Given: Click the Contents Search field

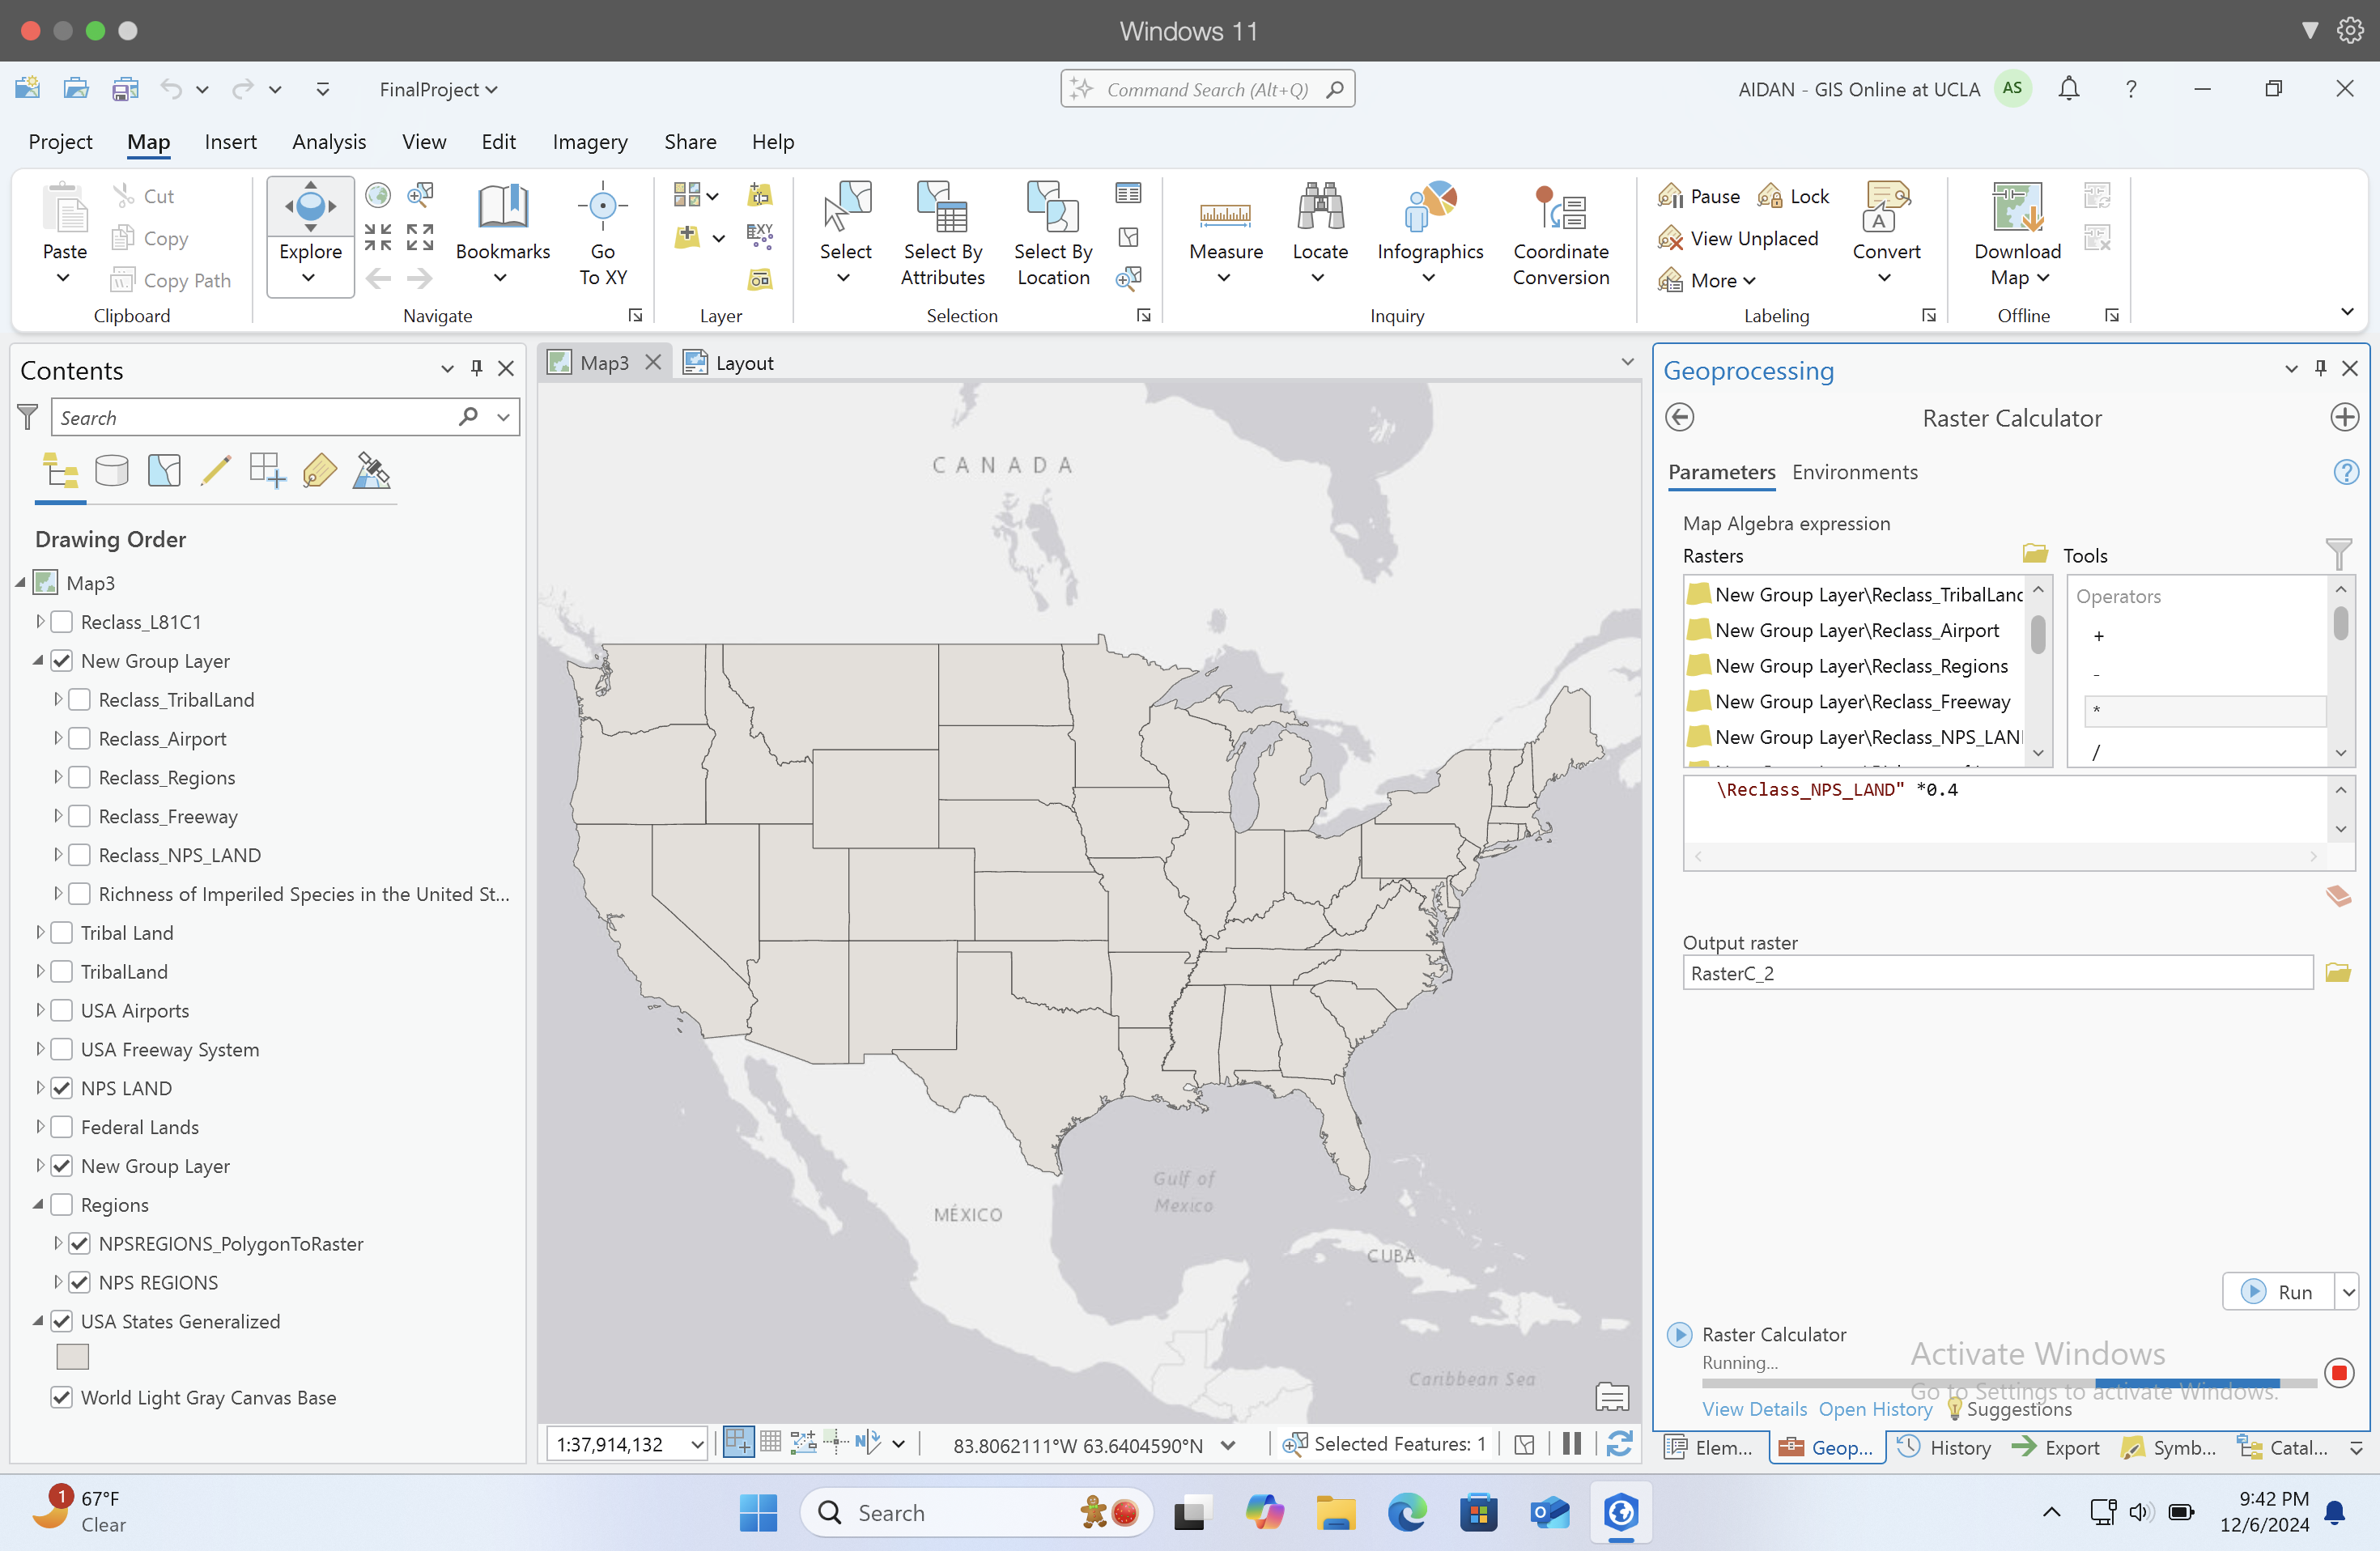Looking at the screenshot, I should (x=253, y=417).
